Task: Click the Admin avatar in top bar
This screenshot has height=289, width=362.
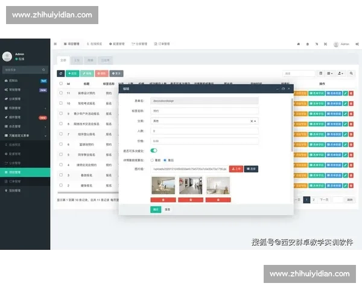Action: tap(336, 44)
